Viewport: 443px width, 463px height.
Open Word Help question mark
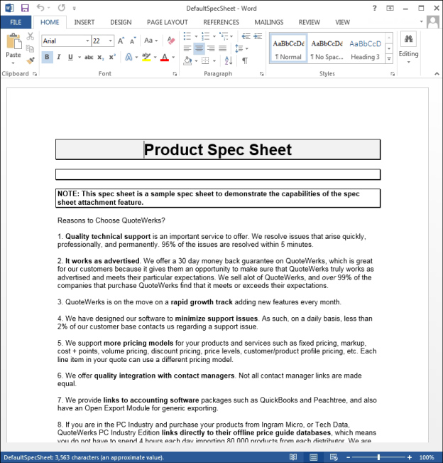coord(374,8)
